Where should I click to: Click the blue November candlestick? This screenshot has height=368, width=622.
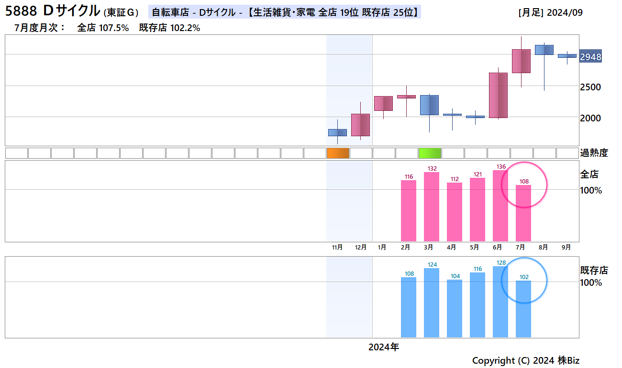(x=337, y=132)
